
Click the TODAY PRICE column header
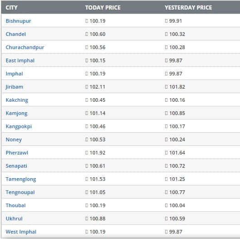point(103,8)
